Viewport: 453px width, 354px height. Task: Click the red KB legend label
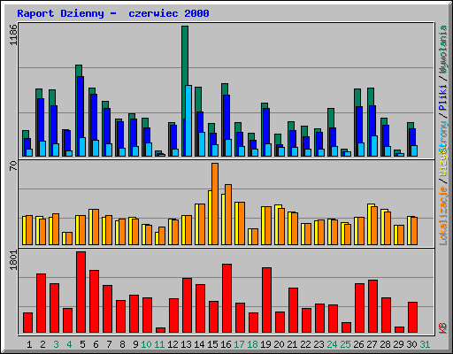pos(443,328)
